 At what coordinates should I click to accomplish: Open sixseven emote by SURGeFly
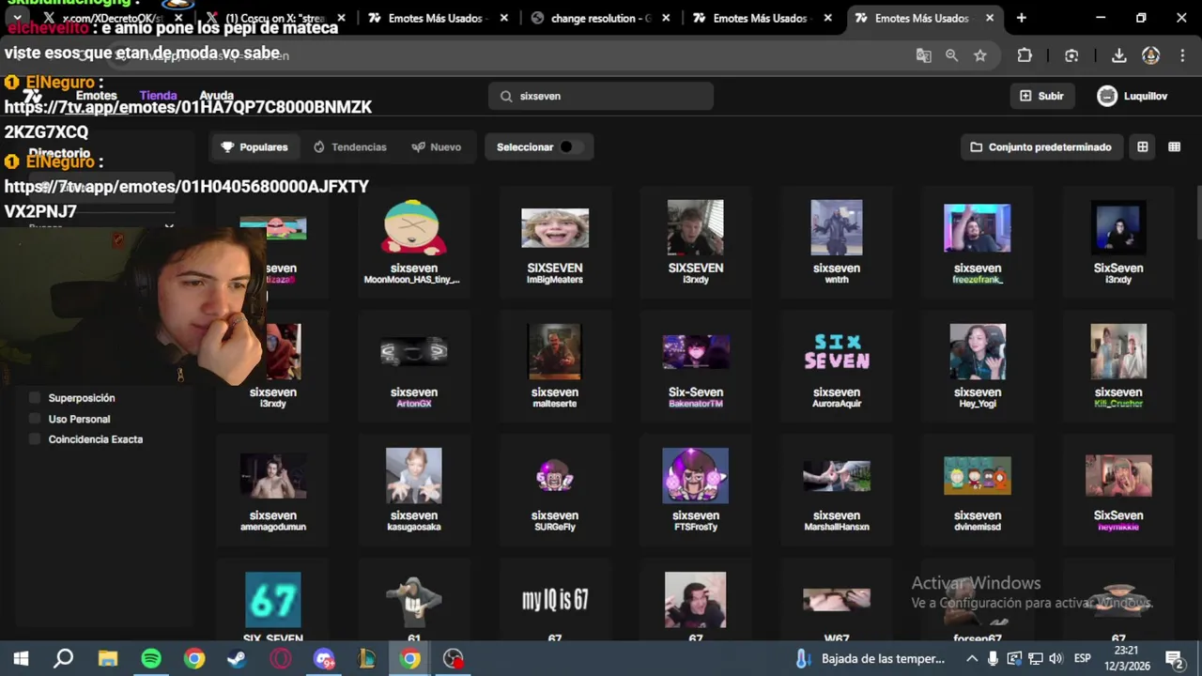point(555,490)
